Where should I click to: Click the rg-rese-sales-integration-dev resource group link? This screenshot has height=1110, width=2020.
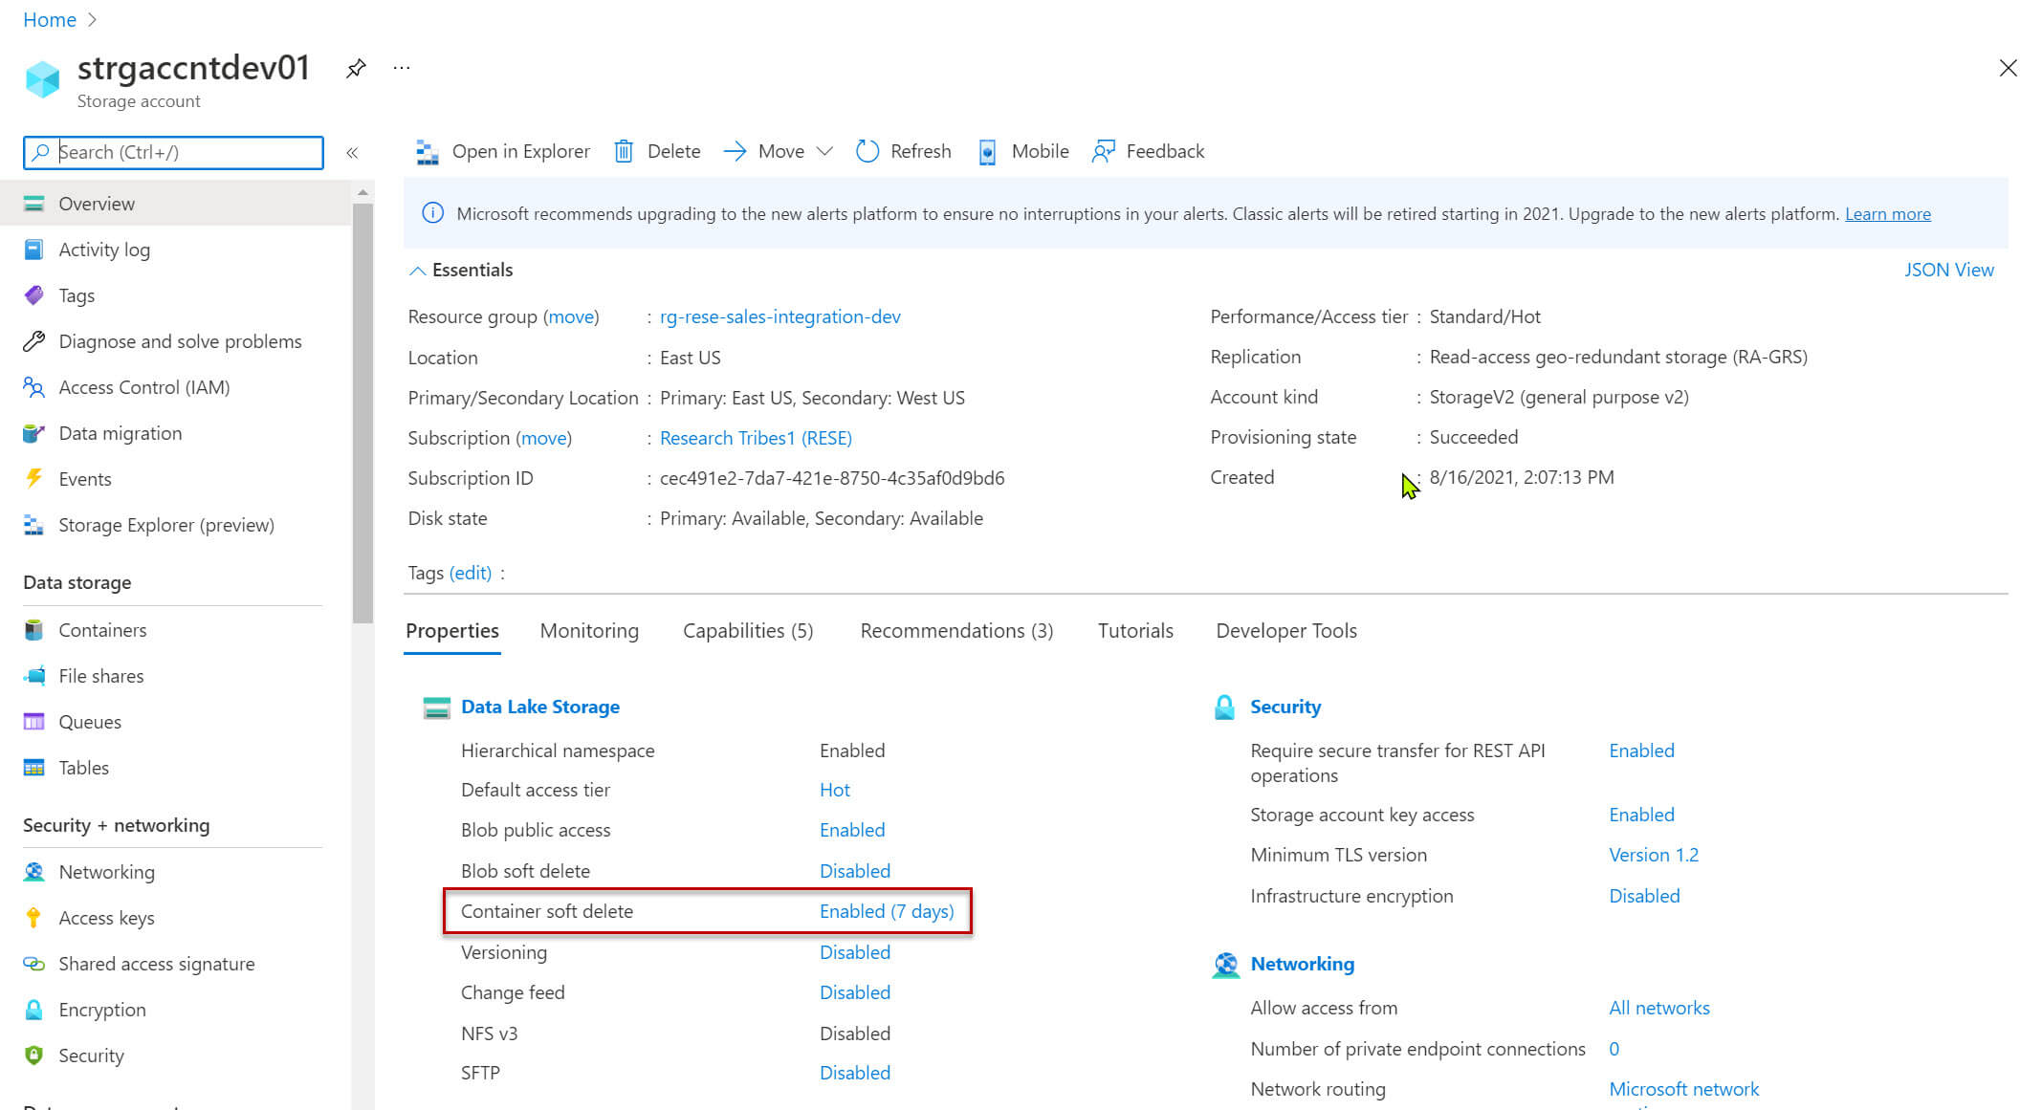coord(779,317)
